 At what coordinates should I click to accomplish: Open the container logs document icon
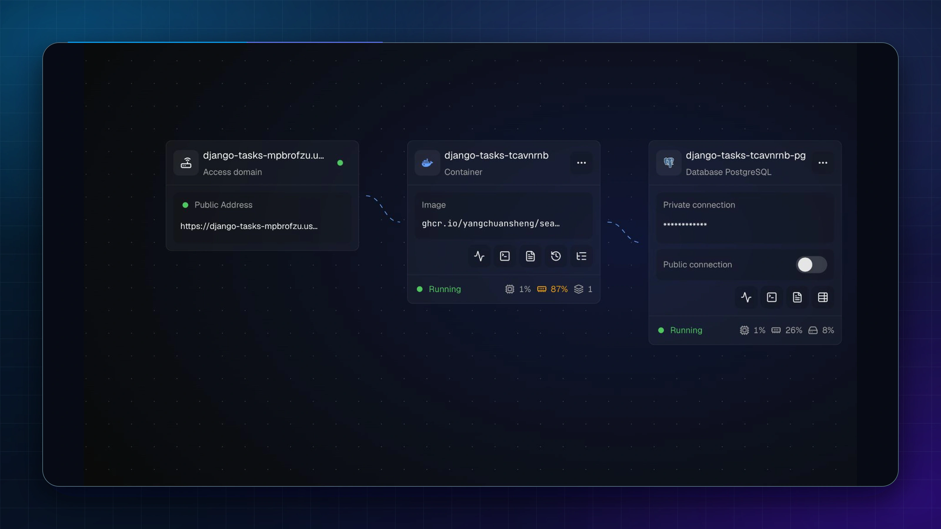(530, 256)
